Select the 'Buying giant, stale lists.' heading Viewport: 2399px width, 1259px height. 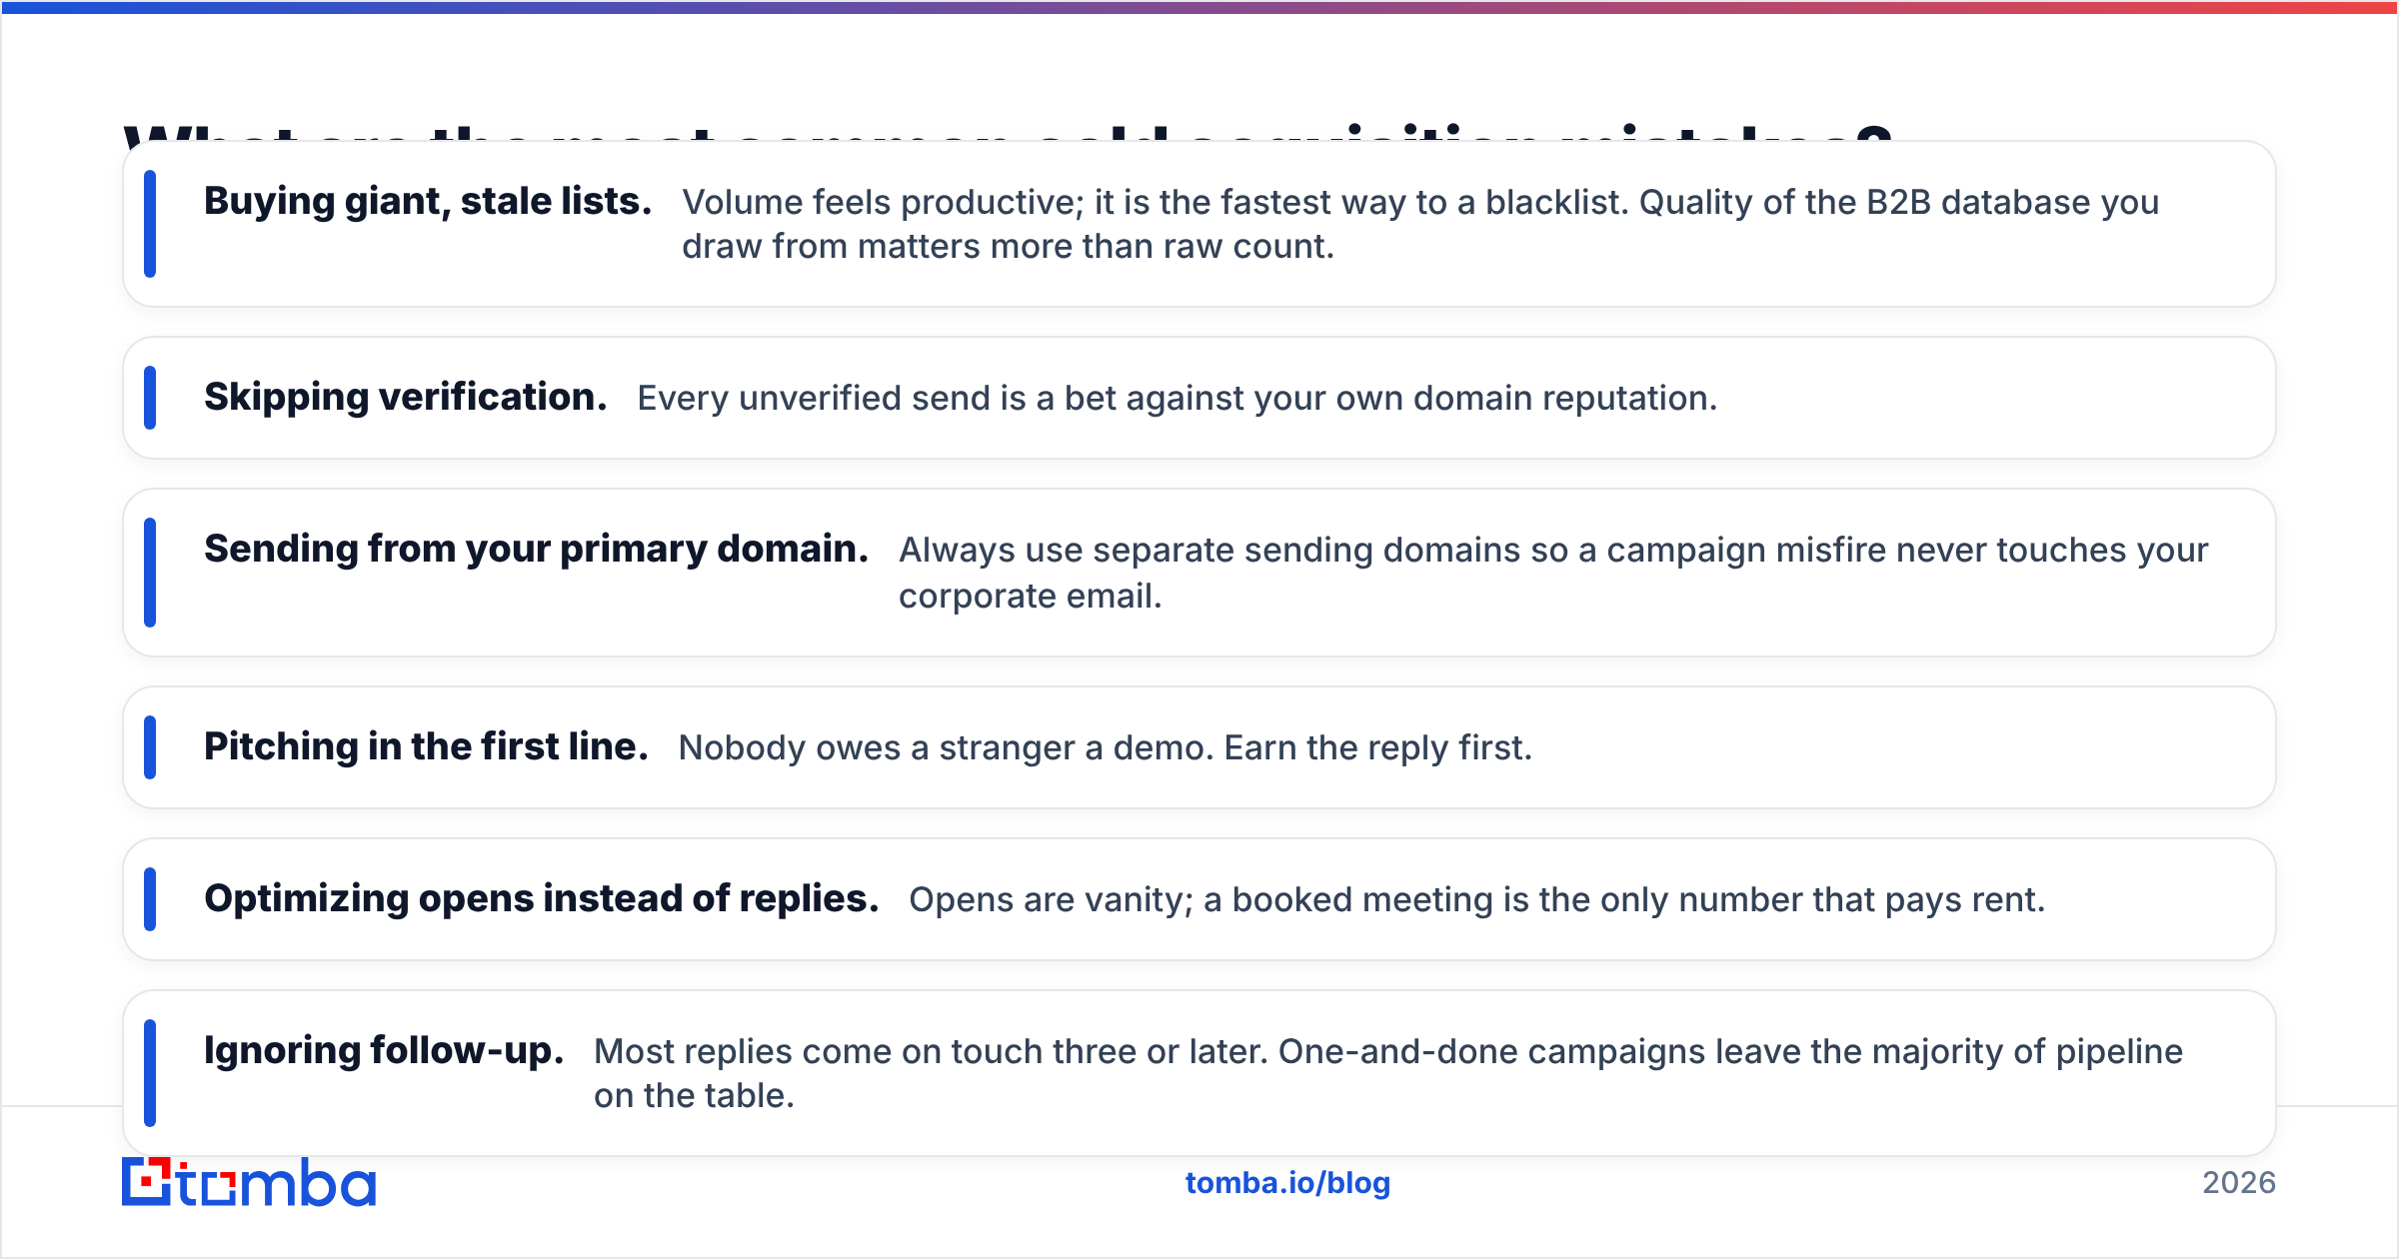(428, 201)
